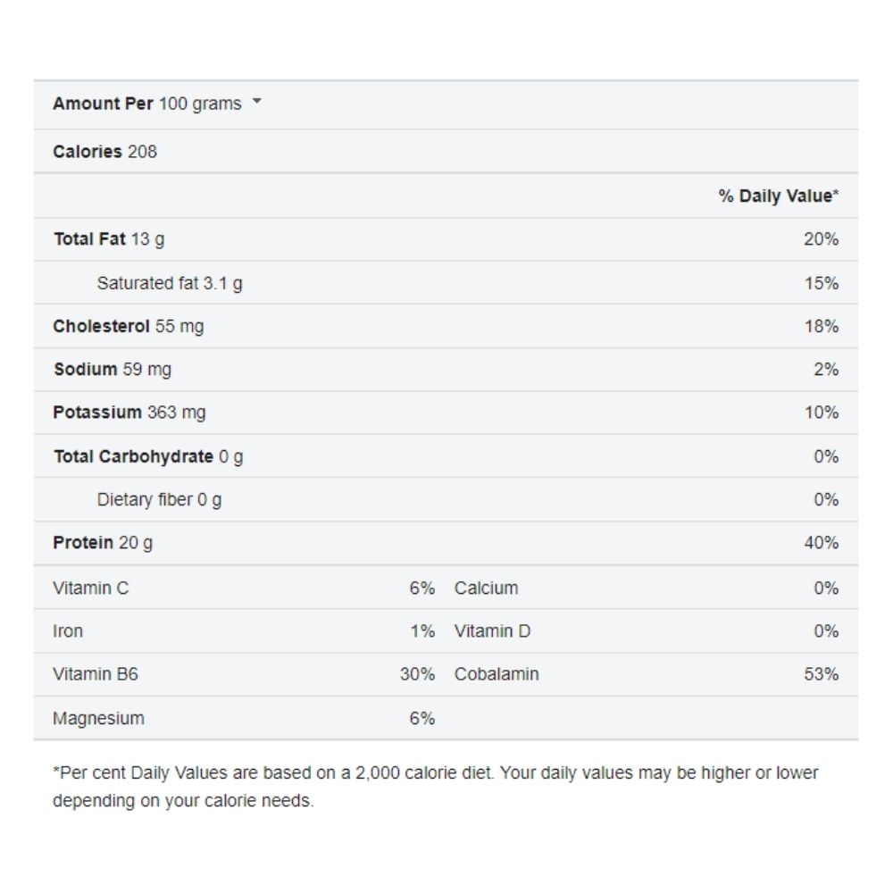Click the Saturated fat 3.1 g entry
The height and width of the screenshot is (893, 893).
point(170,283)
